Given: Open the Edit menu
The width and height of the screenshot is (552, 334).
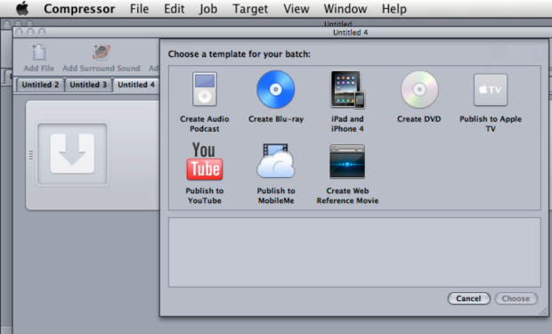Looking at the screenshot, I should [x=175, y=8].
